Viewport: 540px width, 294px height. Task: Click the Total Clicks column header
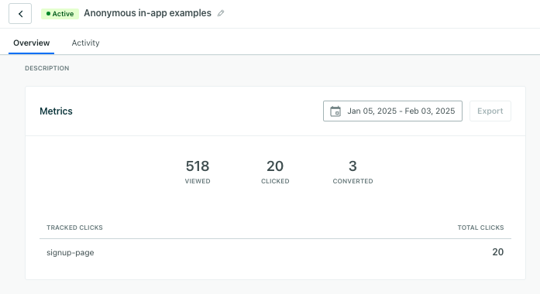tap(480, 227)
